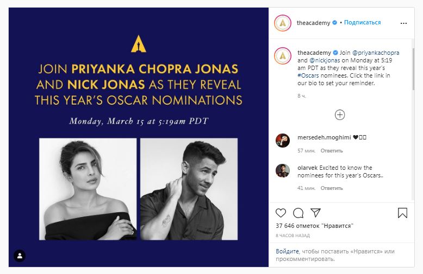Viewport: 423px width, 274px height.
Task: Open mersedeh.moghimi's profile picture
Action: coord(283,139)
